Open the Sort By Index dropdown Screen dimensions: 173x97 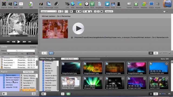[x=70, y=59]
